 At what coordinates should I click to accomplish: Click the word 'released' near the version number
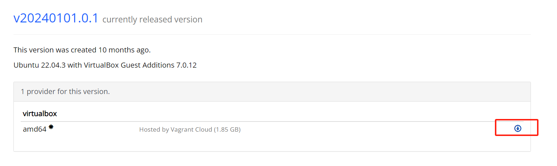tap(157, 20)
